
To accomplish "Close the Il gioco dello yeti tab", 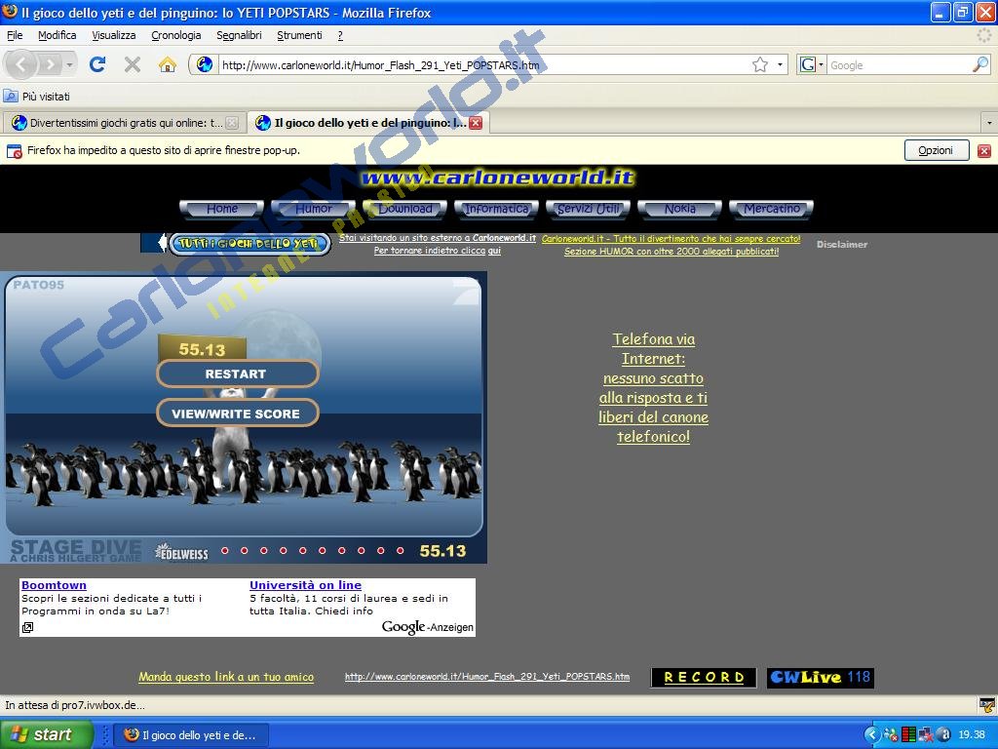I will [x=476, y=123].
